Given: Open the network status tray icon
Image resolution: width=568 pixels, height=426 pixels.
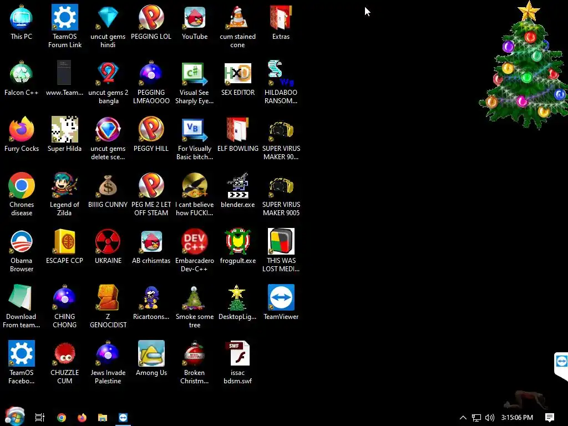Looking at the screenshot, I should (476, 418).
